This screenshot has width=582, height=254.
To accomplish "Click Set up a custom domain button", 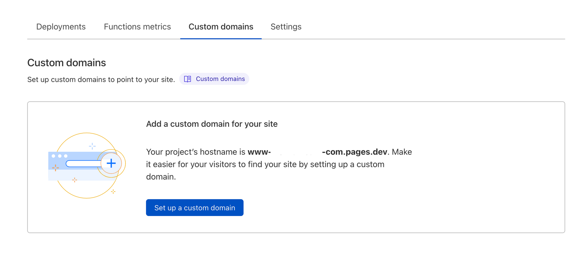I will pyautogui.click(x=195, y=208).
